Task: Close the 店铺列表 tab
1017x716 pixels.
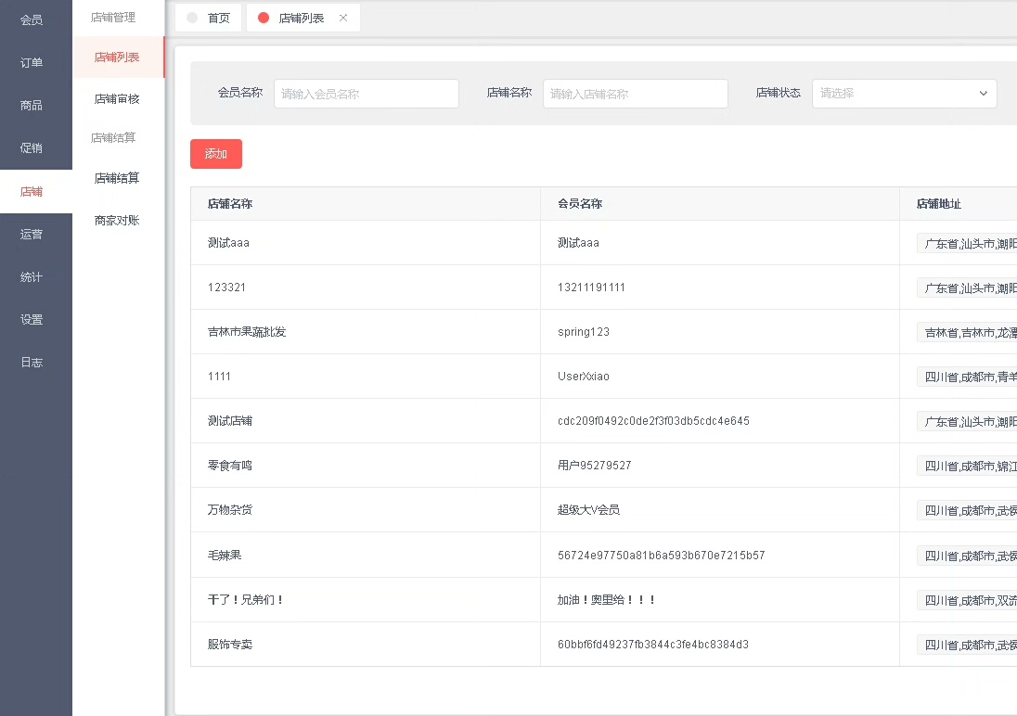Action: point(343,18)
